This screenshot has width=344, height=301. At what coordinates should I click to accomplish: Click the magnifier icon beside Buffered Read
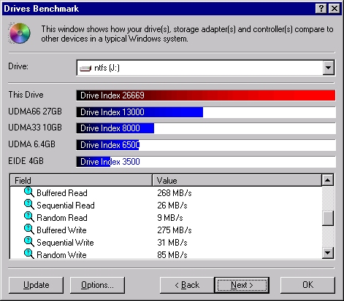click(x=29, y=192)
